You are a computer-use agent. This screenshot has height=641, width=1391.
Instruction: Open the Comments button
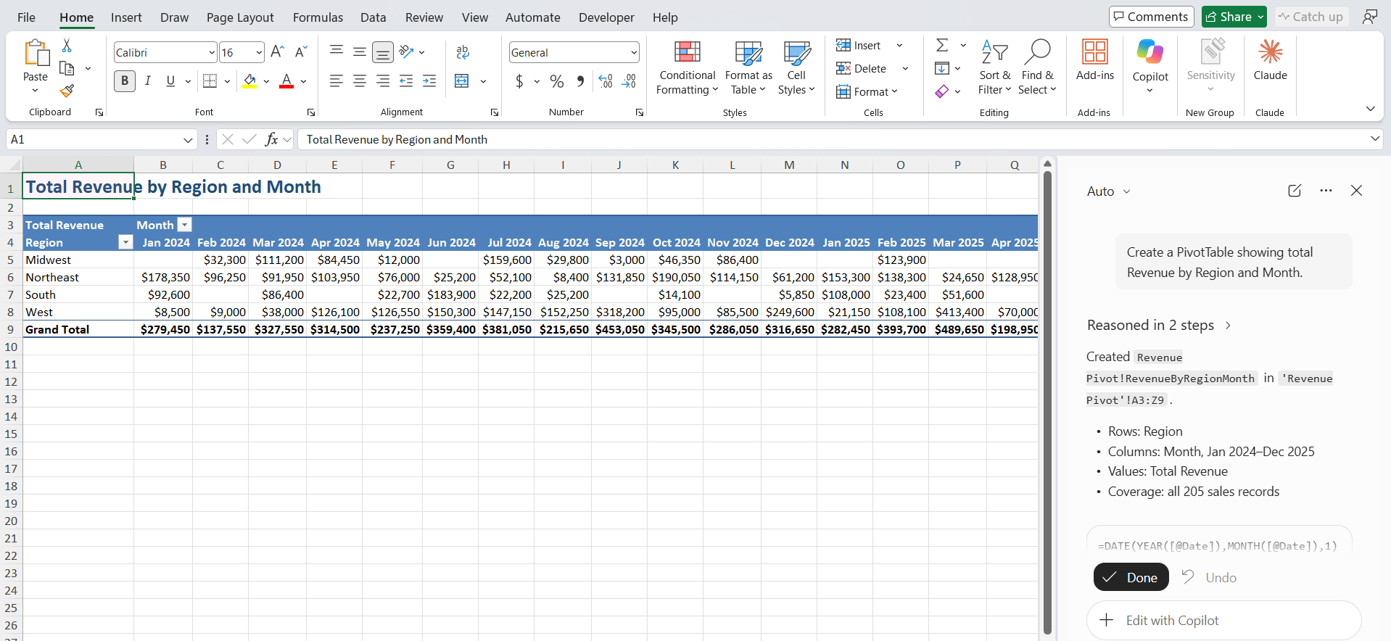pyautogui.click(x=1151, y=17)
